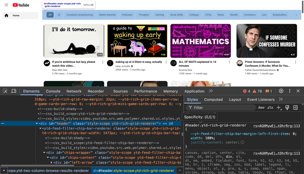Open the 'waking up early' video thumbnail

(x=137, y=41)
